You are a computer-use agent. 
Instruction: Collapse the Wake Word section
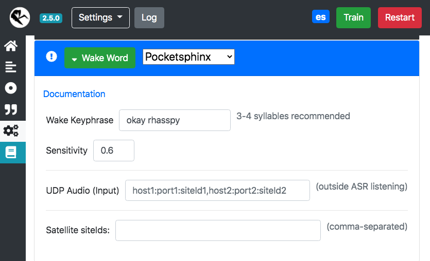[x=100, y=58]
